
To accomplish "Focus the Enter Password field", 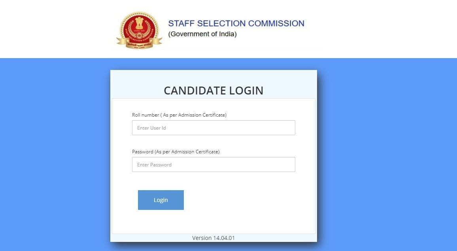I will 213,164.
